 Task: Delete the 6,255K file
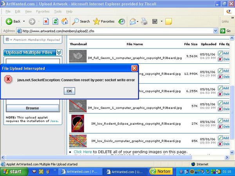[224, 94]
